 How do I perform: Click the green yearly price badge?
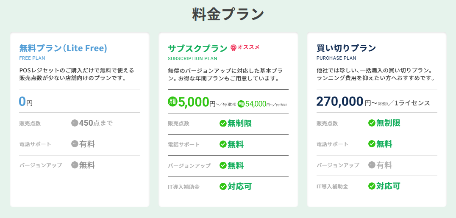pos(241,103)
